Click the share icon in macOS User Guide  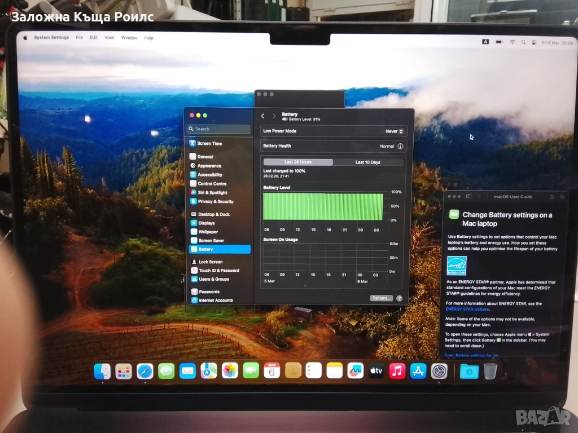(551, 197)
